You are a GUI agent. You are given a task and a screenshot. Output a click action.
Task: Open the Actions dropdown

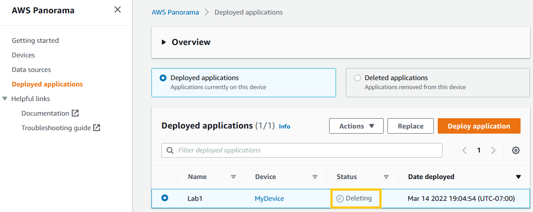pyautogui.click(x=357, y=126)
